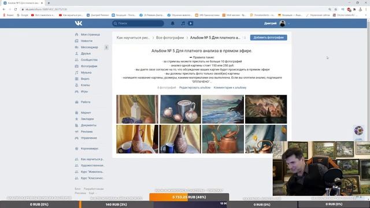Image resolution: width=370 pixels, height=208 pixels.
Task: Open the bottle and yellow drape still life thumbnail
Action: point(138,109)
